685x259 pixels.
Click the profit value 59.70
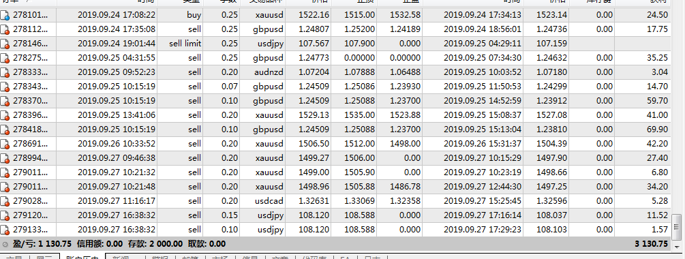[x=658, y=101]
